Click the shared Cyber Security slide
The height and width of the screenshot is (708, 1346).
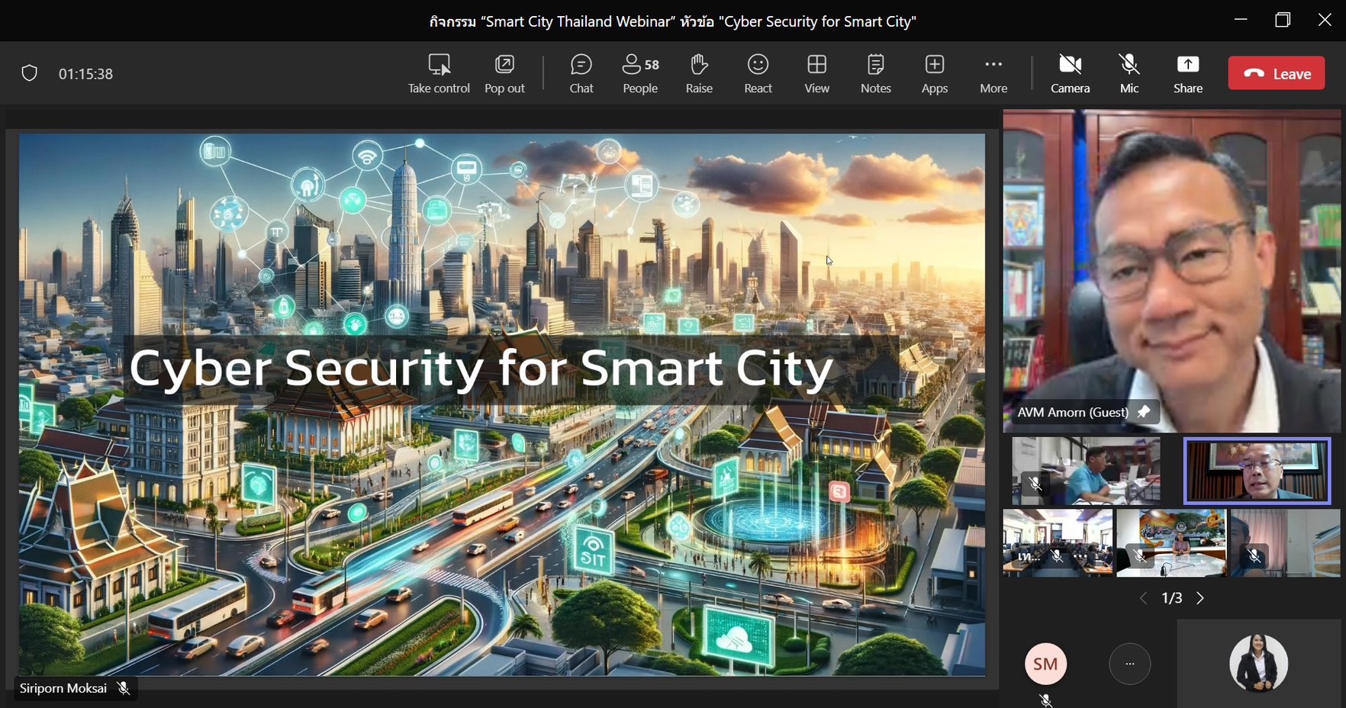point(502,404)
